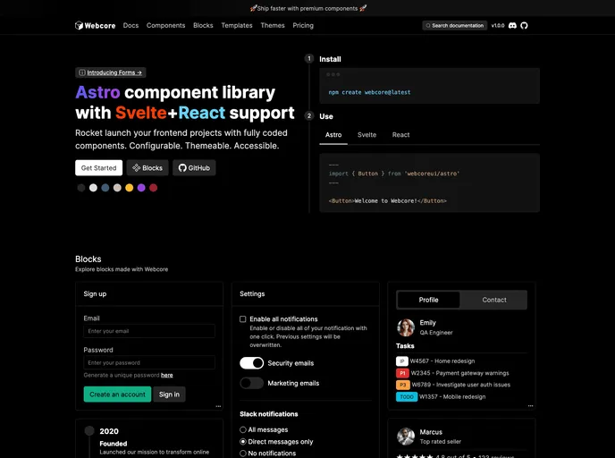Click the premium components banner at top
Image resolution: width=615 pixels, height=458 pixels.
tap(307, 8)
